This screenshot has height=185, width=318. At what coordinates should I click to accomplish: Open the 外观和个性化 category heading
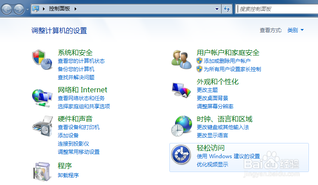(217, 82)
